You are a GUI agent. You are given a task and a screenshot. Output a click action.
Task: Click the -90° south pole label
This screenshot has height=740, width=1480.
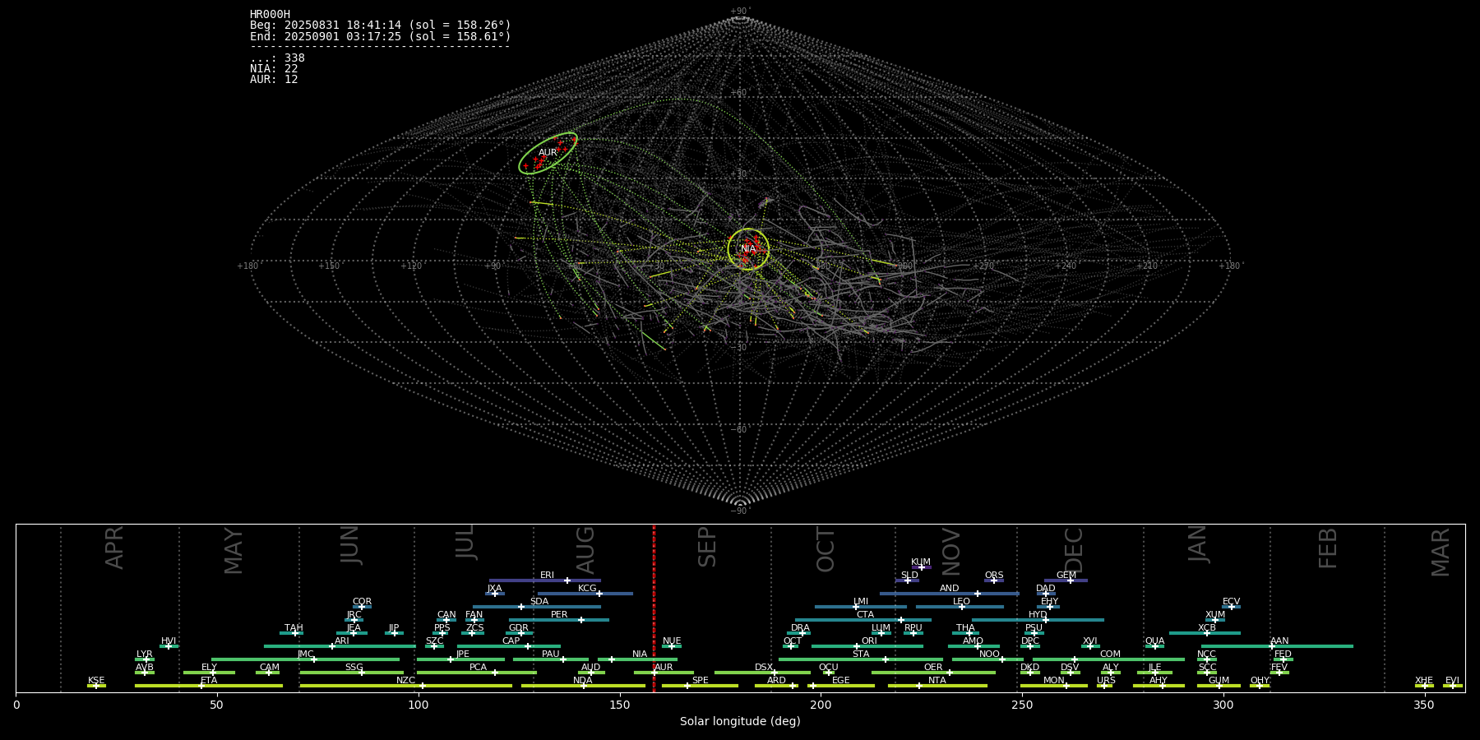741,511
